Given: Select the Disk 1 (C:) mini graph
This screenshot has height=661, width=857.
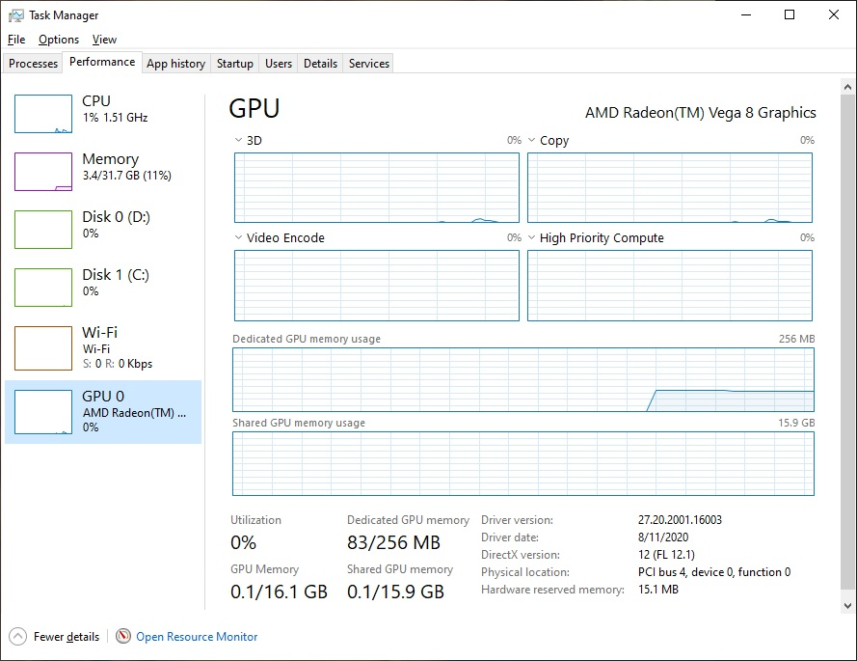Looking at the screenshot, I should pos(43,288).
